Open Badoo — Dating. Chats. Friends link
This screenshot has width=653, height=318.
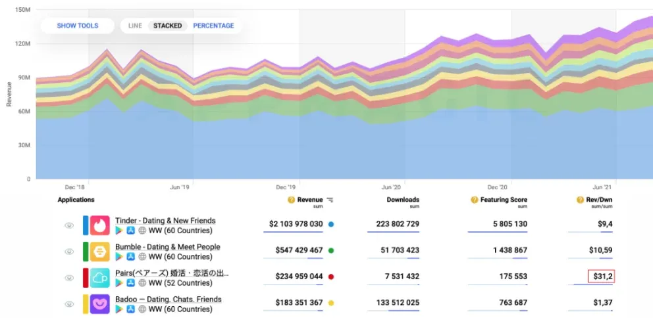point(169,300)
